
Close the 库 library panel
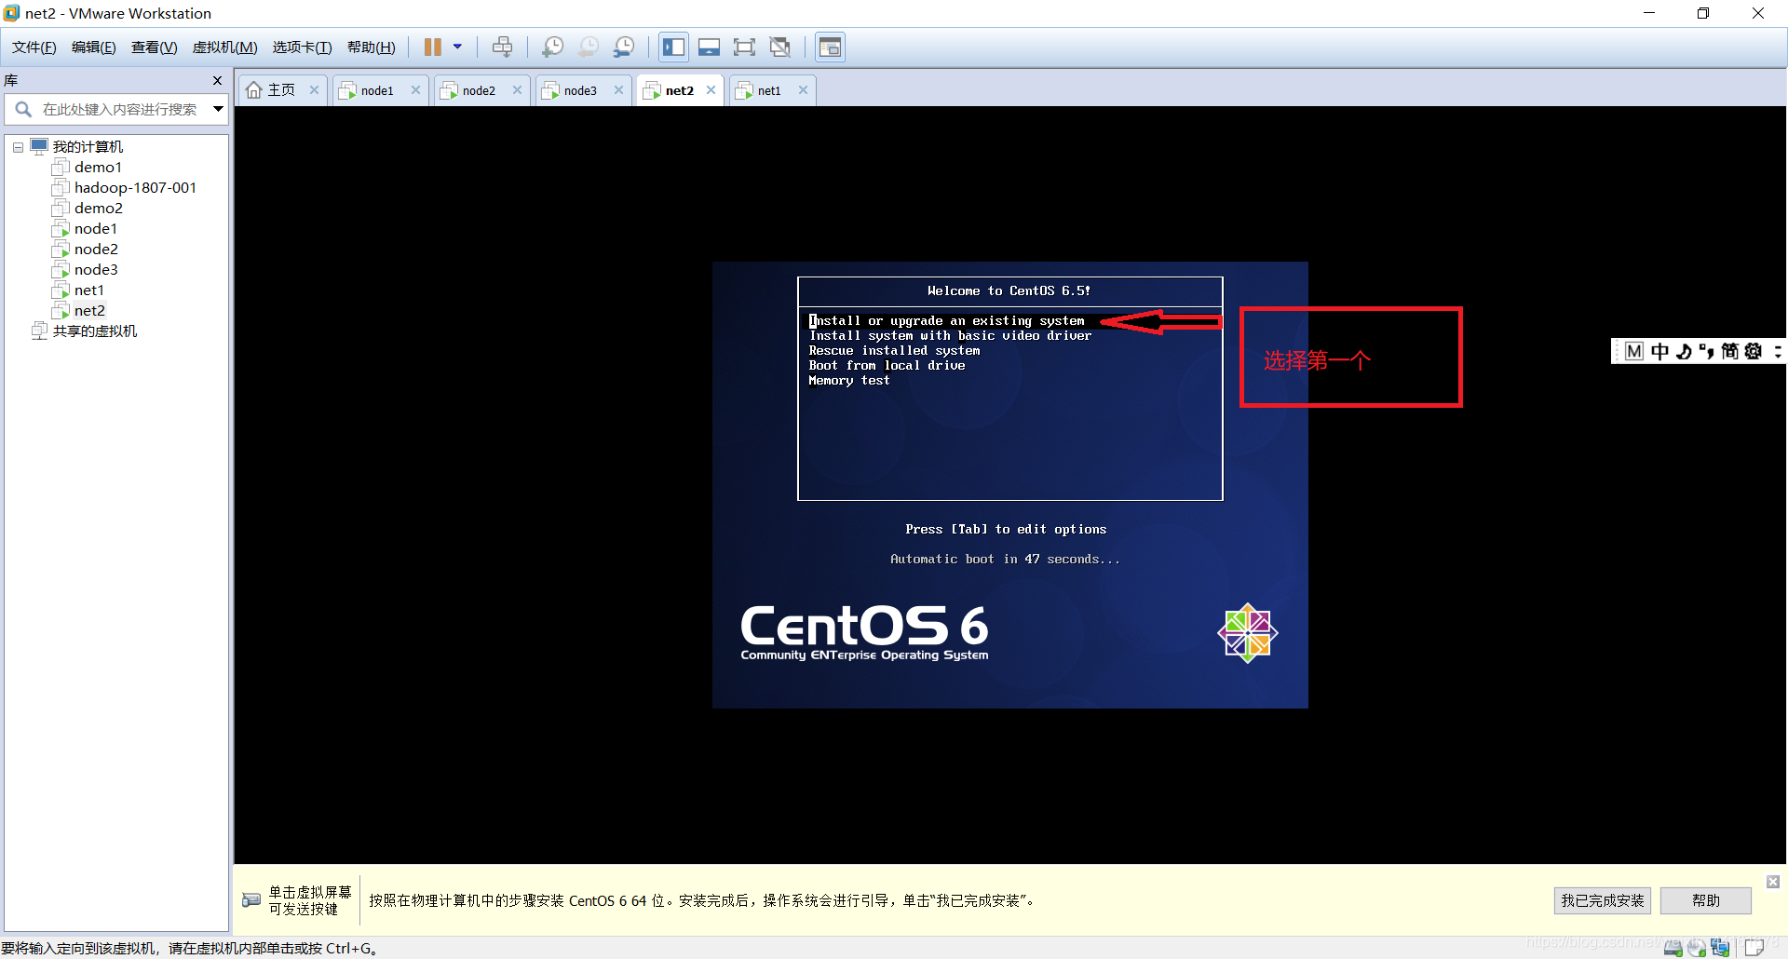pos(217,80)
